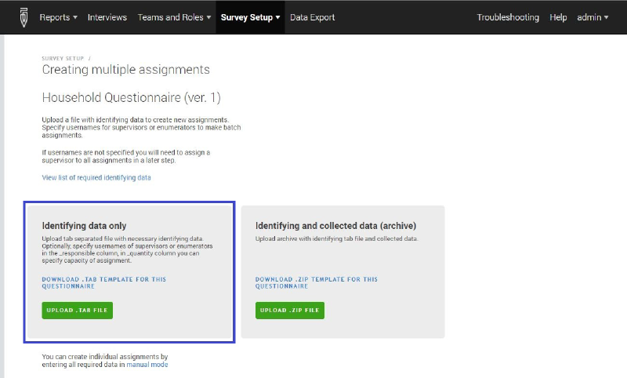Expand the Teams and Roles dropdown
This screenshot has height=378, width=627.
174,17
